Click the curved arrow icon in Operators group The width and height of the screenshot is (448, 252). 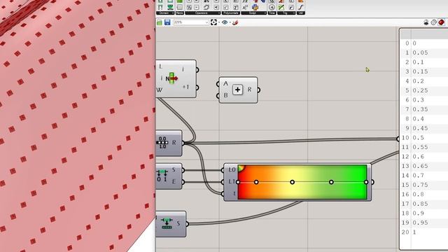click(x=206, y=7)
